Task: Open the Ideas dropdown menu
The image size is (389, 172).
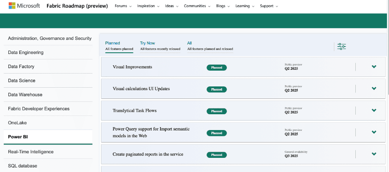Action: click(x=172, y=6)
